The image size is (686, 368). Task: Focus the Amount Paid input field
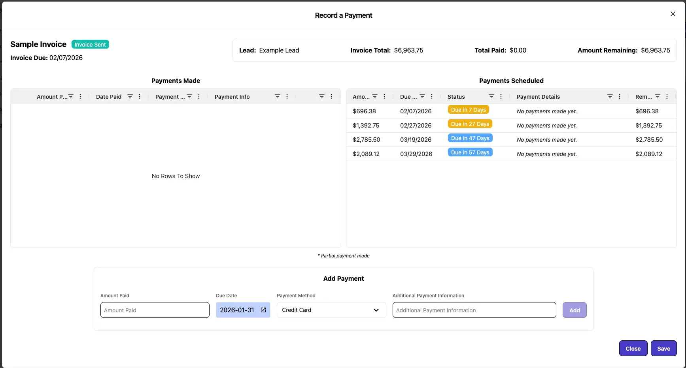click(x=155, y=310)
